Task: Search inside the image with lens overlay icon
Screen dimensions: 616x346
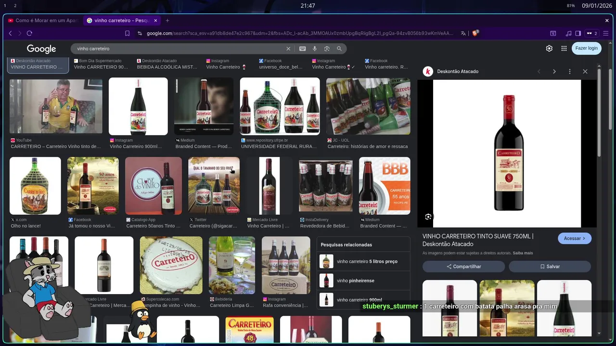Action: click(x=428, y=217)
